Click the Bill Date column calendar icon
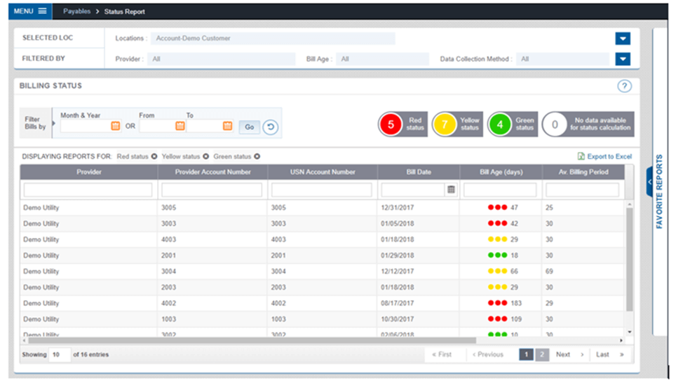 tap(451, 190)
